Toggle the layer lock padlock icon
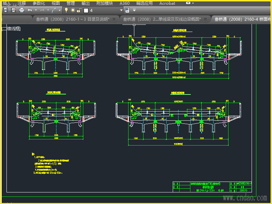 click(79, 10)
